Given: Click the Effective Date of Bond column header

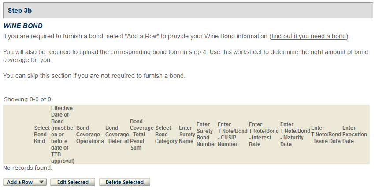Looking at the screenshot, I should (x=62, y=135).
